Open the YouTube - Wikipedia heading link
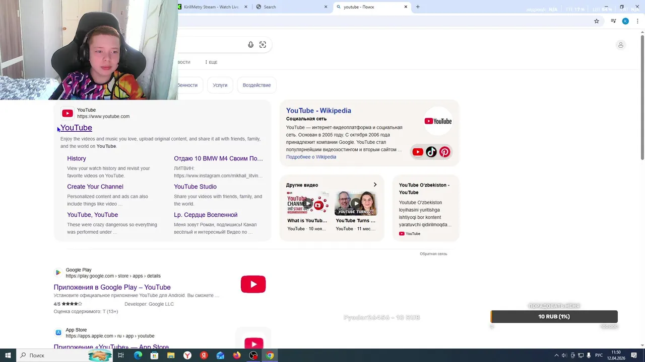 point(318,111)
